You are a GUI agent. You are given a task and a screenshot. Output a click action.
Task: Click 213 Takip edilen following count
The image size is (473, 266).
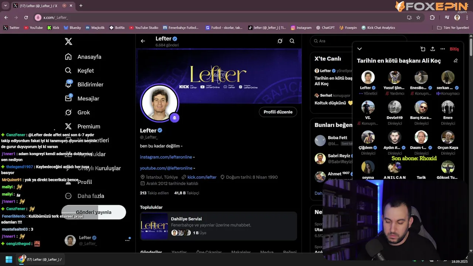coord(154,193)
